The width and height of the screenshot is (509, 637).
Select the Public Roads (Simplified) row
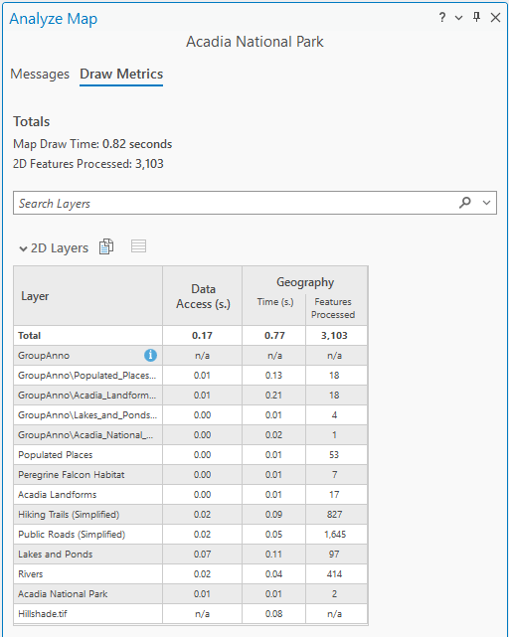coord(191,535)
